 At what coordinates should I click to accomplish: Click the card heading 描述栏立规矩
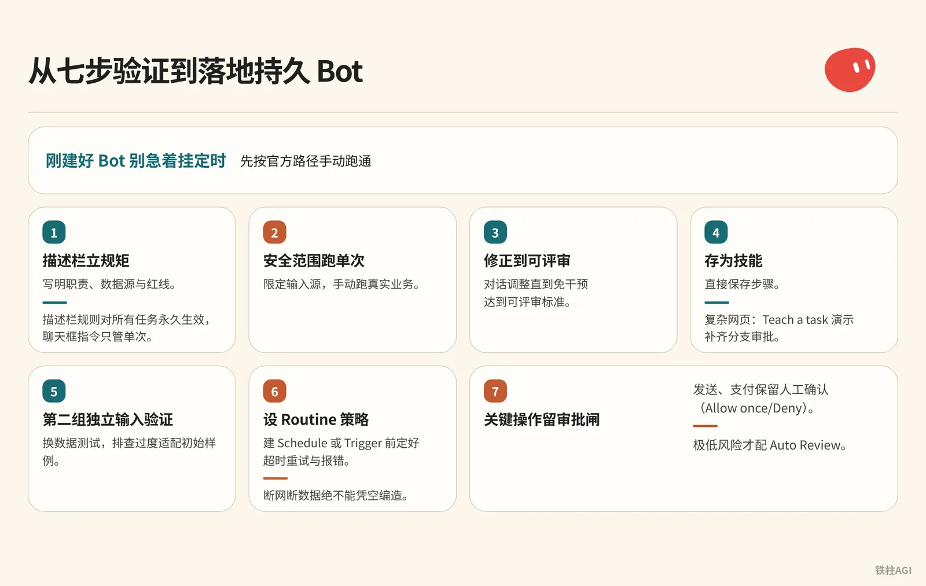[x=86, y=261]
